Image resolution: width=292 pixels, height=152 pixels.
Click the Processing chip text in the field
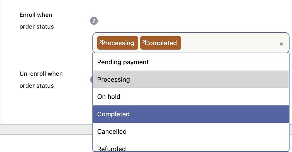point(118,43)
